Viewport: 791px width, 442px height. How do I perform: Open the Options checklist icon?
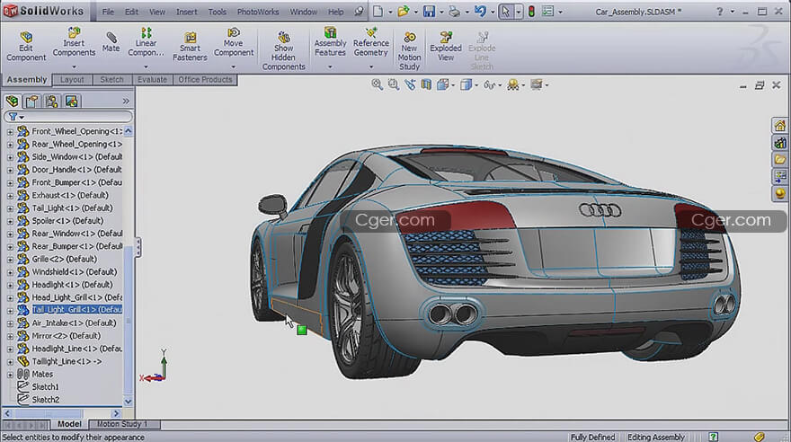(547, 11)
